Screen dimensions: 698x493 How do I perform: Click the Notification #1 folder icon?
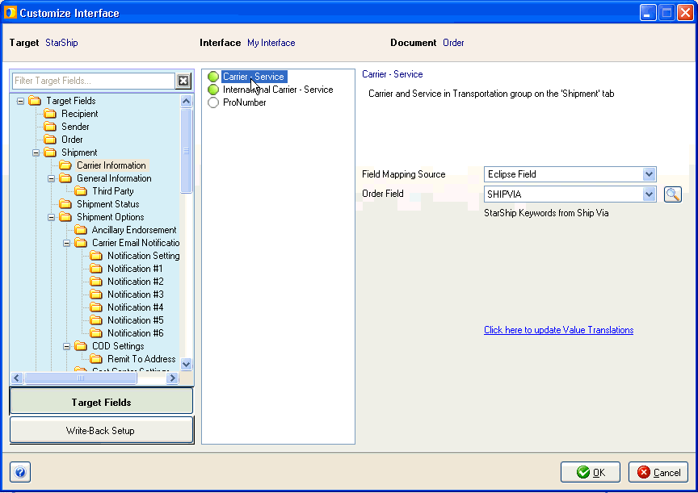(x=96, y=269)
